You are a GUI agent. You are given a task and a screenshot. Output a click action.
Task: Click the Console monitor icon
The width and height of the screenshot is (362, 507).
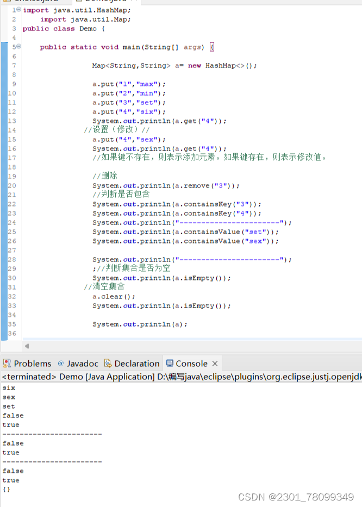click(x=170, y=363)
